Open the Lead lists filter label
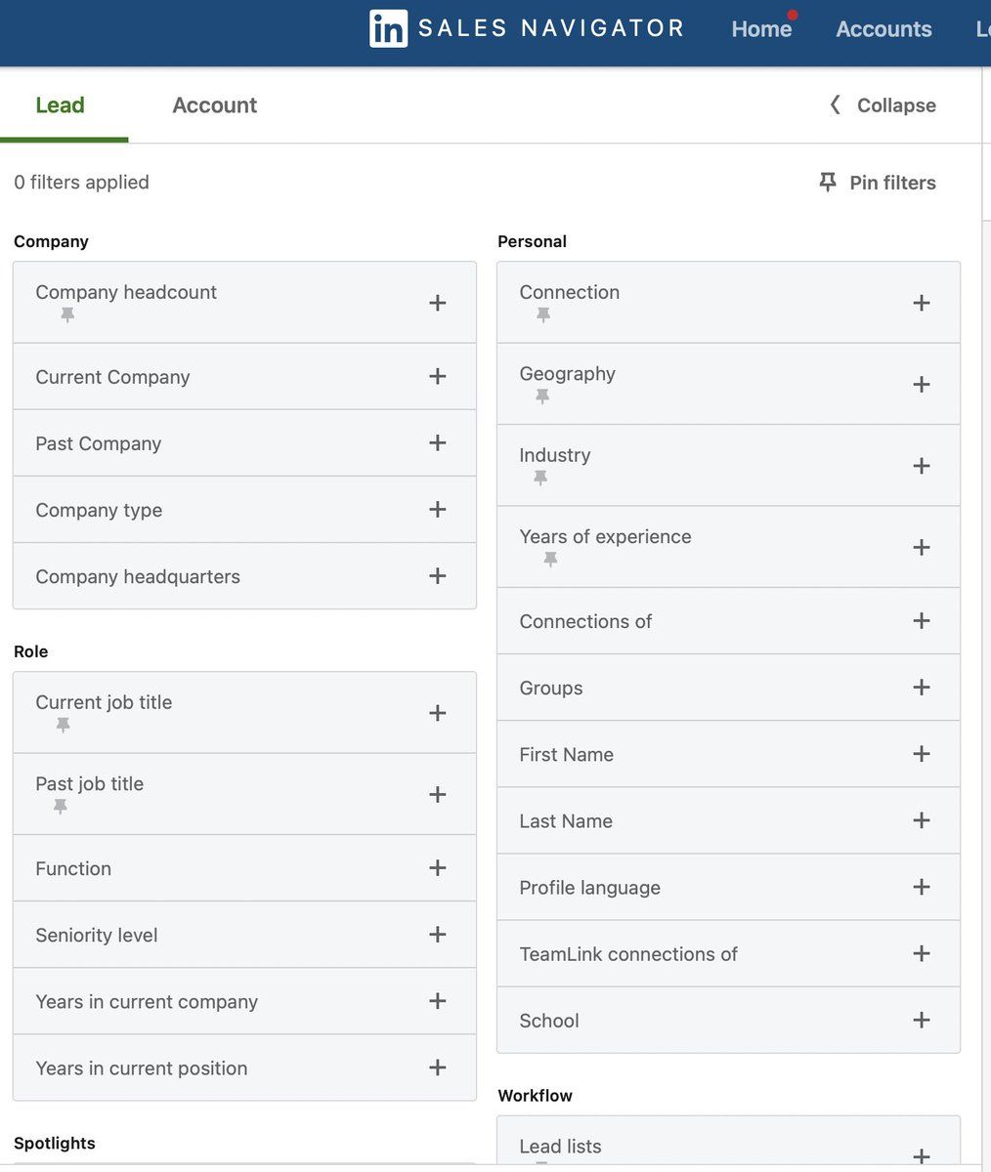This screenshot has width=991, height=1172. click(561, 1146)
